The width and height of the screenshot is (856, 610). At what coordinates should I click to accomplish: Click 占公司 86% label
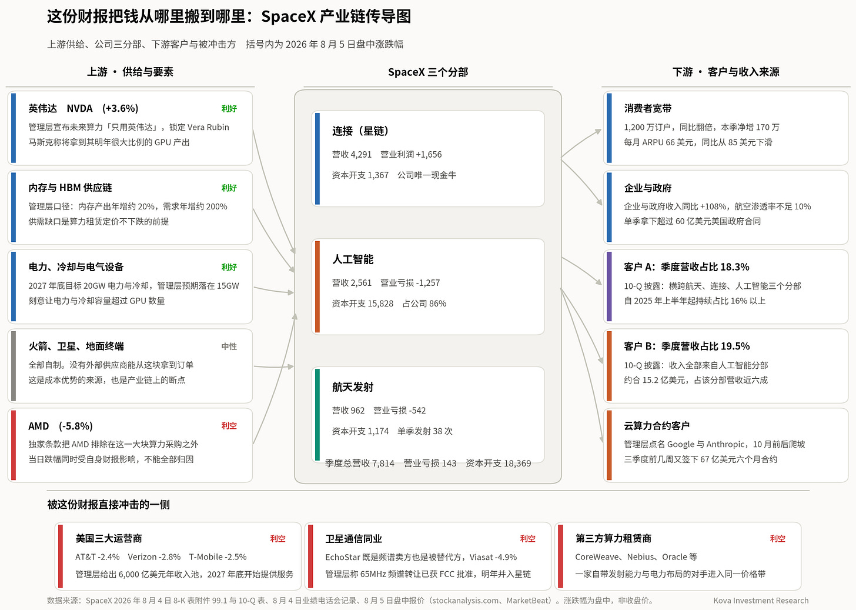point(424,304)
